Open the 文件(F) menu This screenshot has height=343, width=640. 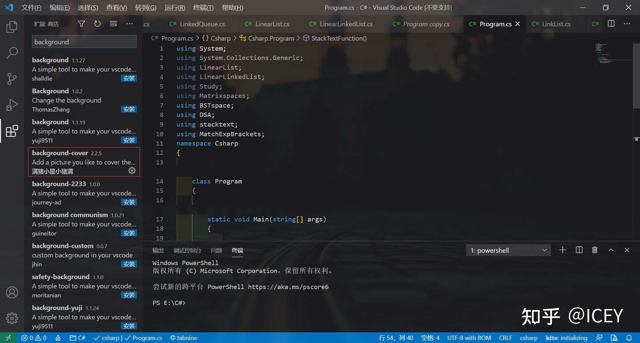coord(31,8)
